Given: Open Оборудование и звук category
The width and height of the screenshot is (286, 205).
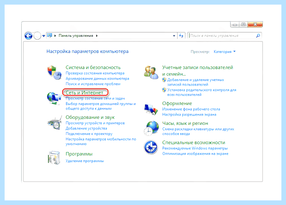Looking at the screenshot, I should (x=90, y=117).
